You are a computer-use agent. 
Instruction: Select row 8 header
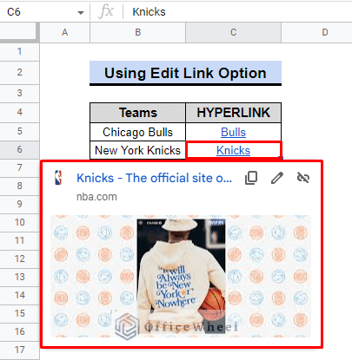[19, 186]
